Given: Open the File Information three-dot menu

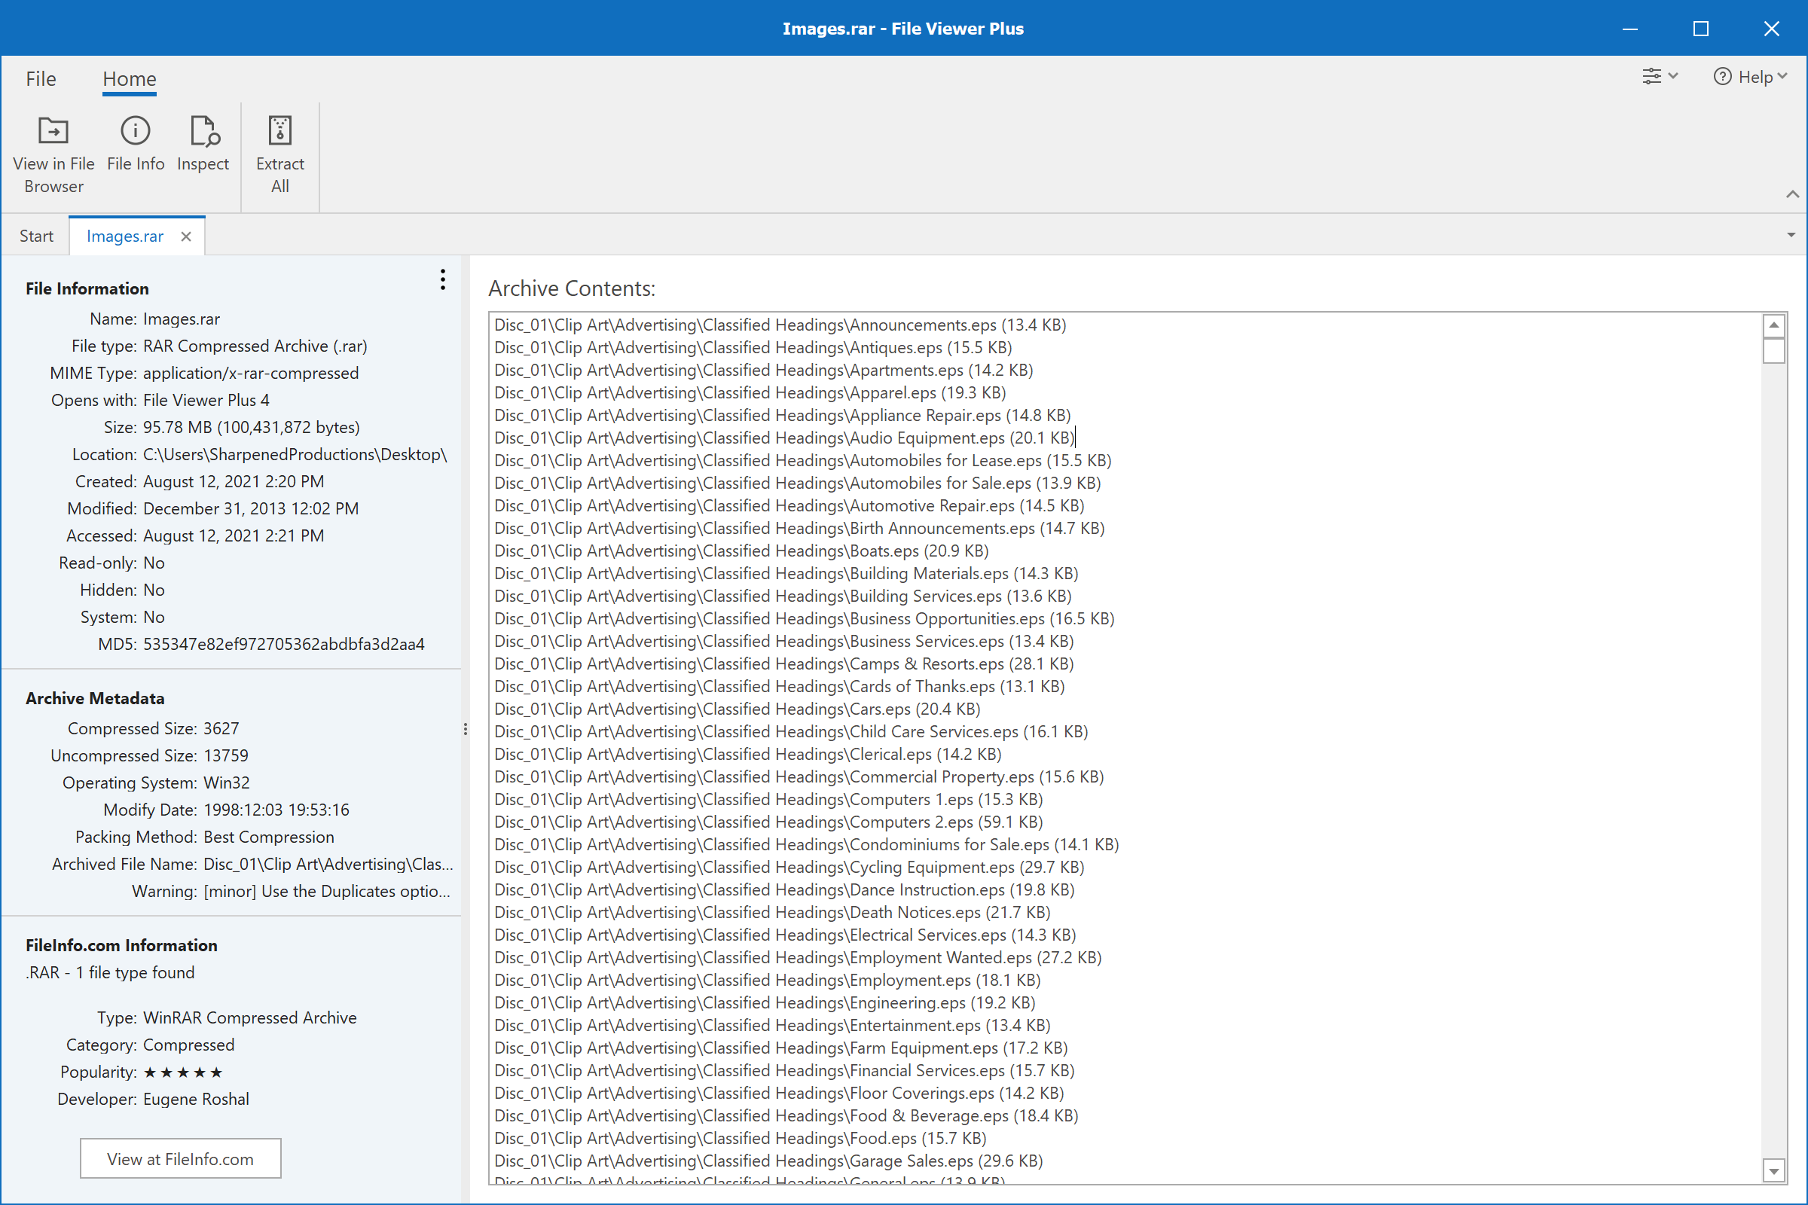Looking at the screenshot, I should (443, 280).
